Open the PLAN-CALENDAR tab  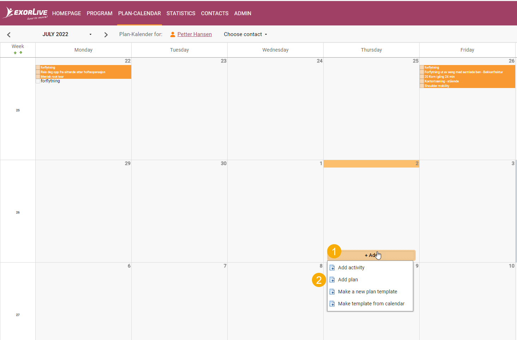(139, 13)
